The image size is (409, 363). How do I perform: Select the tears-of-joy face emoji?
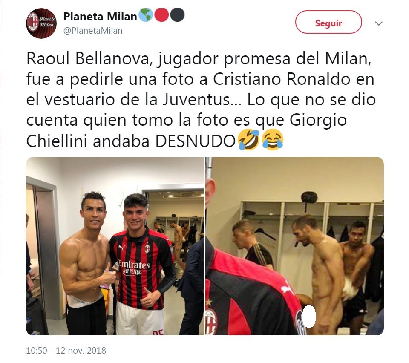click(273, 141)
